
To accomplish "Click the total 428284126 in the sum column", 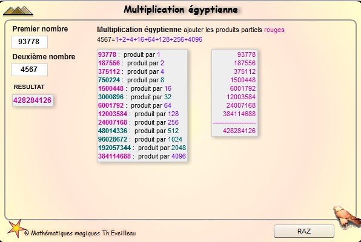I will [x=239, y=131].
